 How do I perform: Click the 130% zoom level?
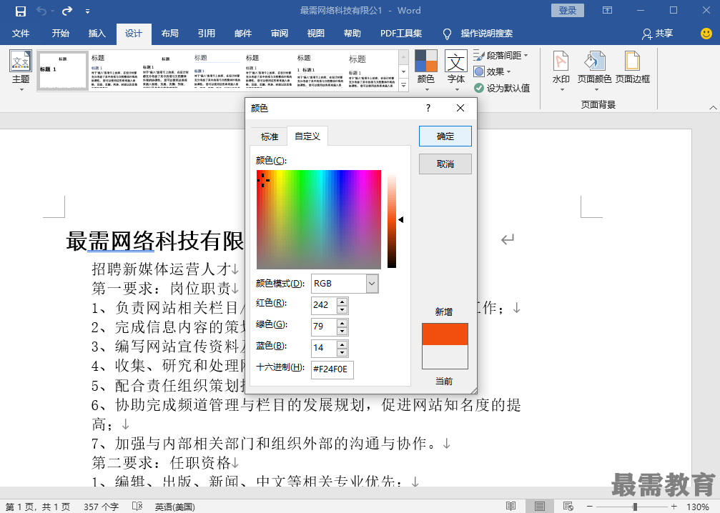click(698, 507)
